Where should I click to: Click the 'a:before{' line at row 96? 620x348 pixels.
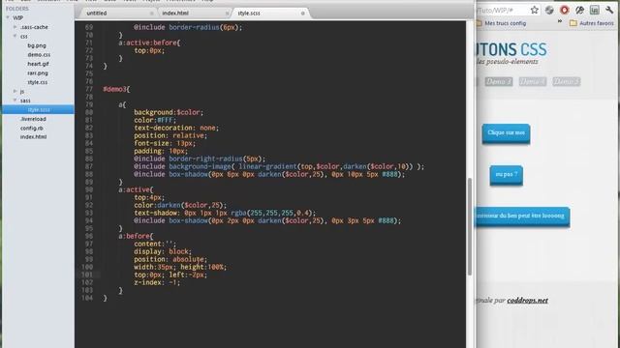(136, 236)
